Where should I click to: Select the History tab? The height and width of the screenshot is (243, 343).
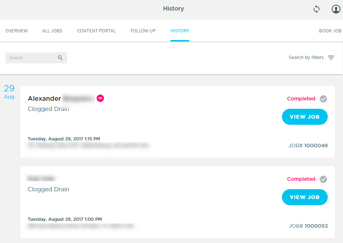tap(180, 31)
